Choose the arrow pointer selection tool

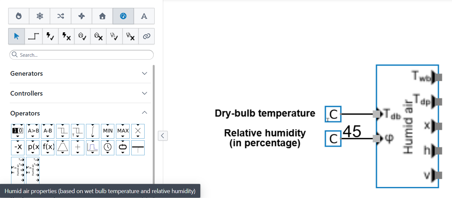click(x=17, y=36)
